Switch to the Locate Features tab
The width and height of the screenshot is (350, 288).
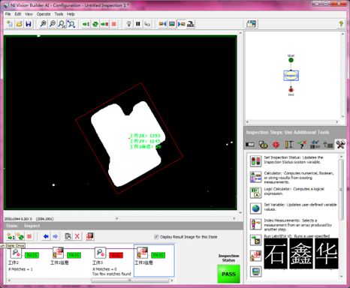pos(276,144)
